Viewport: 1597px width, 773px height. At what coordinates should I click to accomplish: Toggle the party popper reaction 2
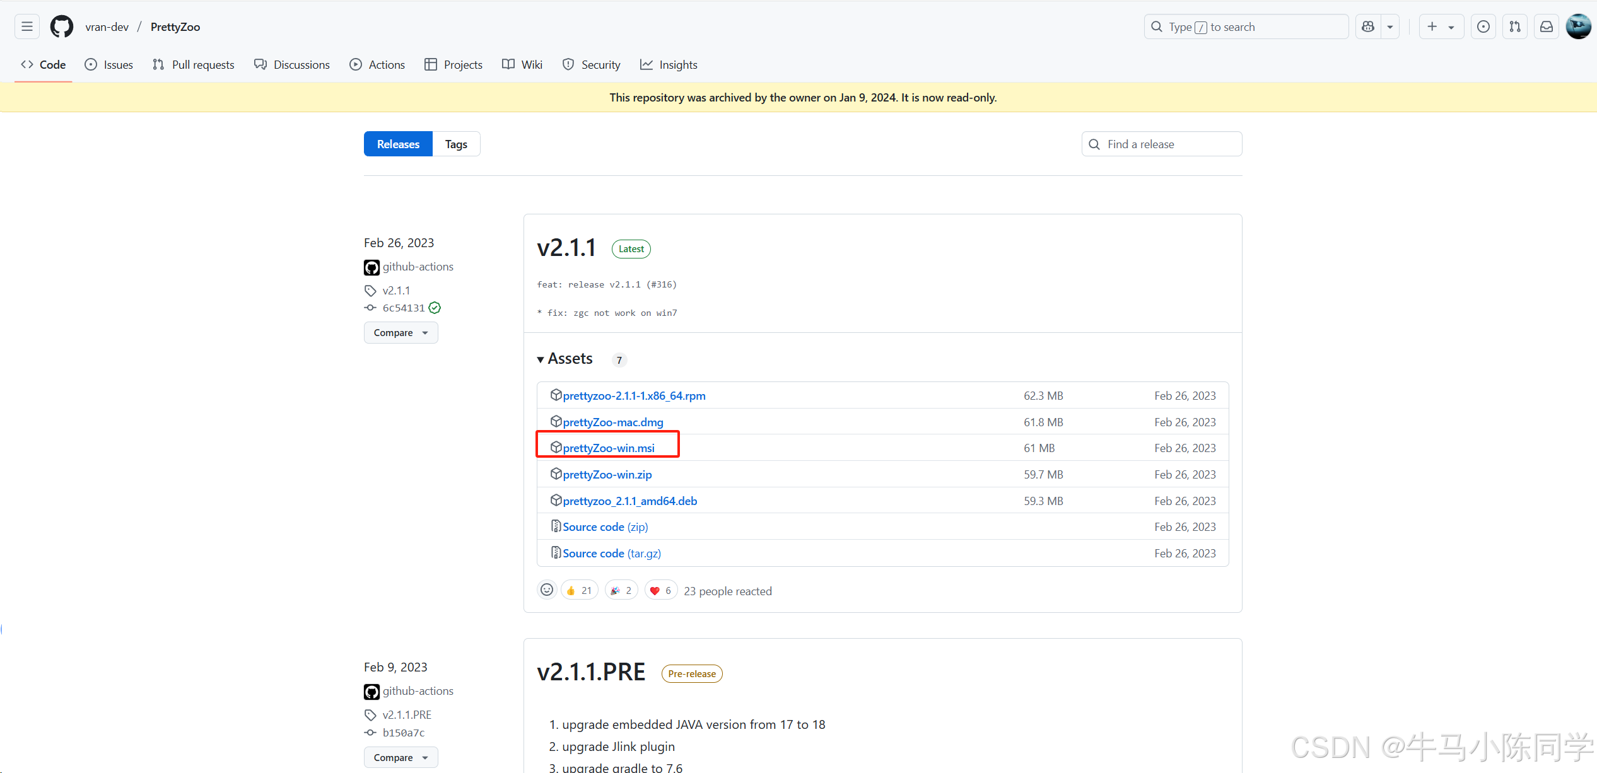click(621, 590)
